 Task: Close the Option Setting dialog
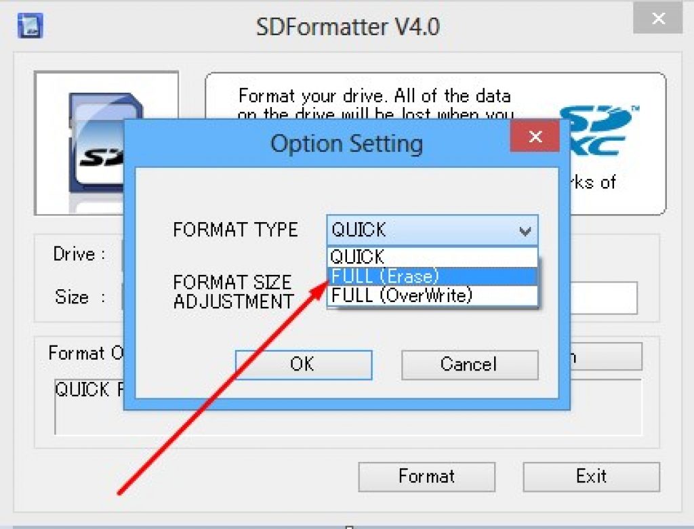pyautogui.click(x=535, y=137)
